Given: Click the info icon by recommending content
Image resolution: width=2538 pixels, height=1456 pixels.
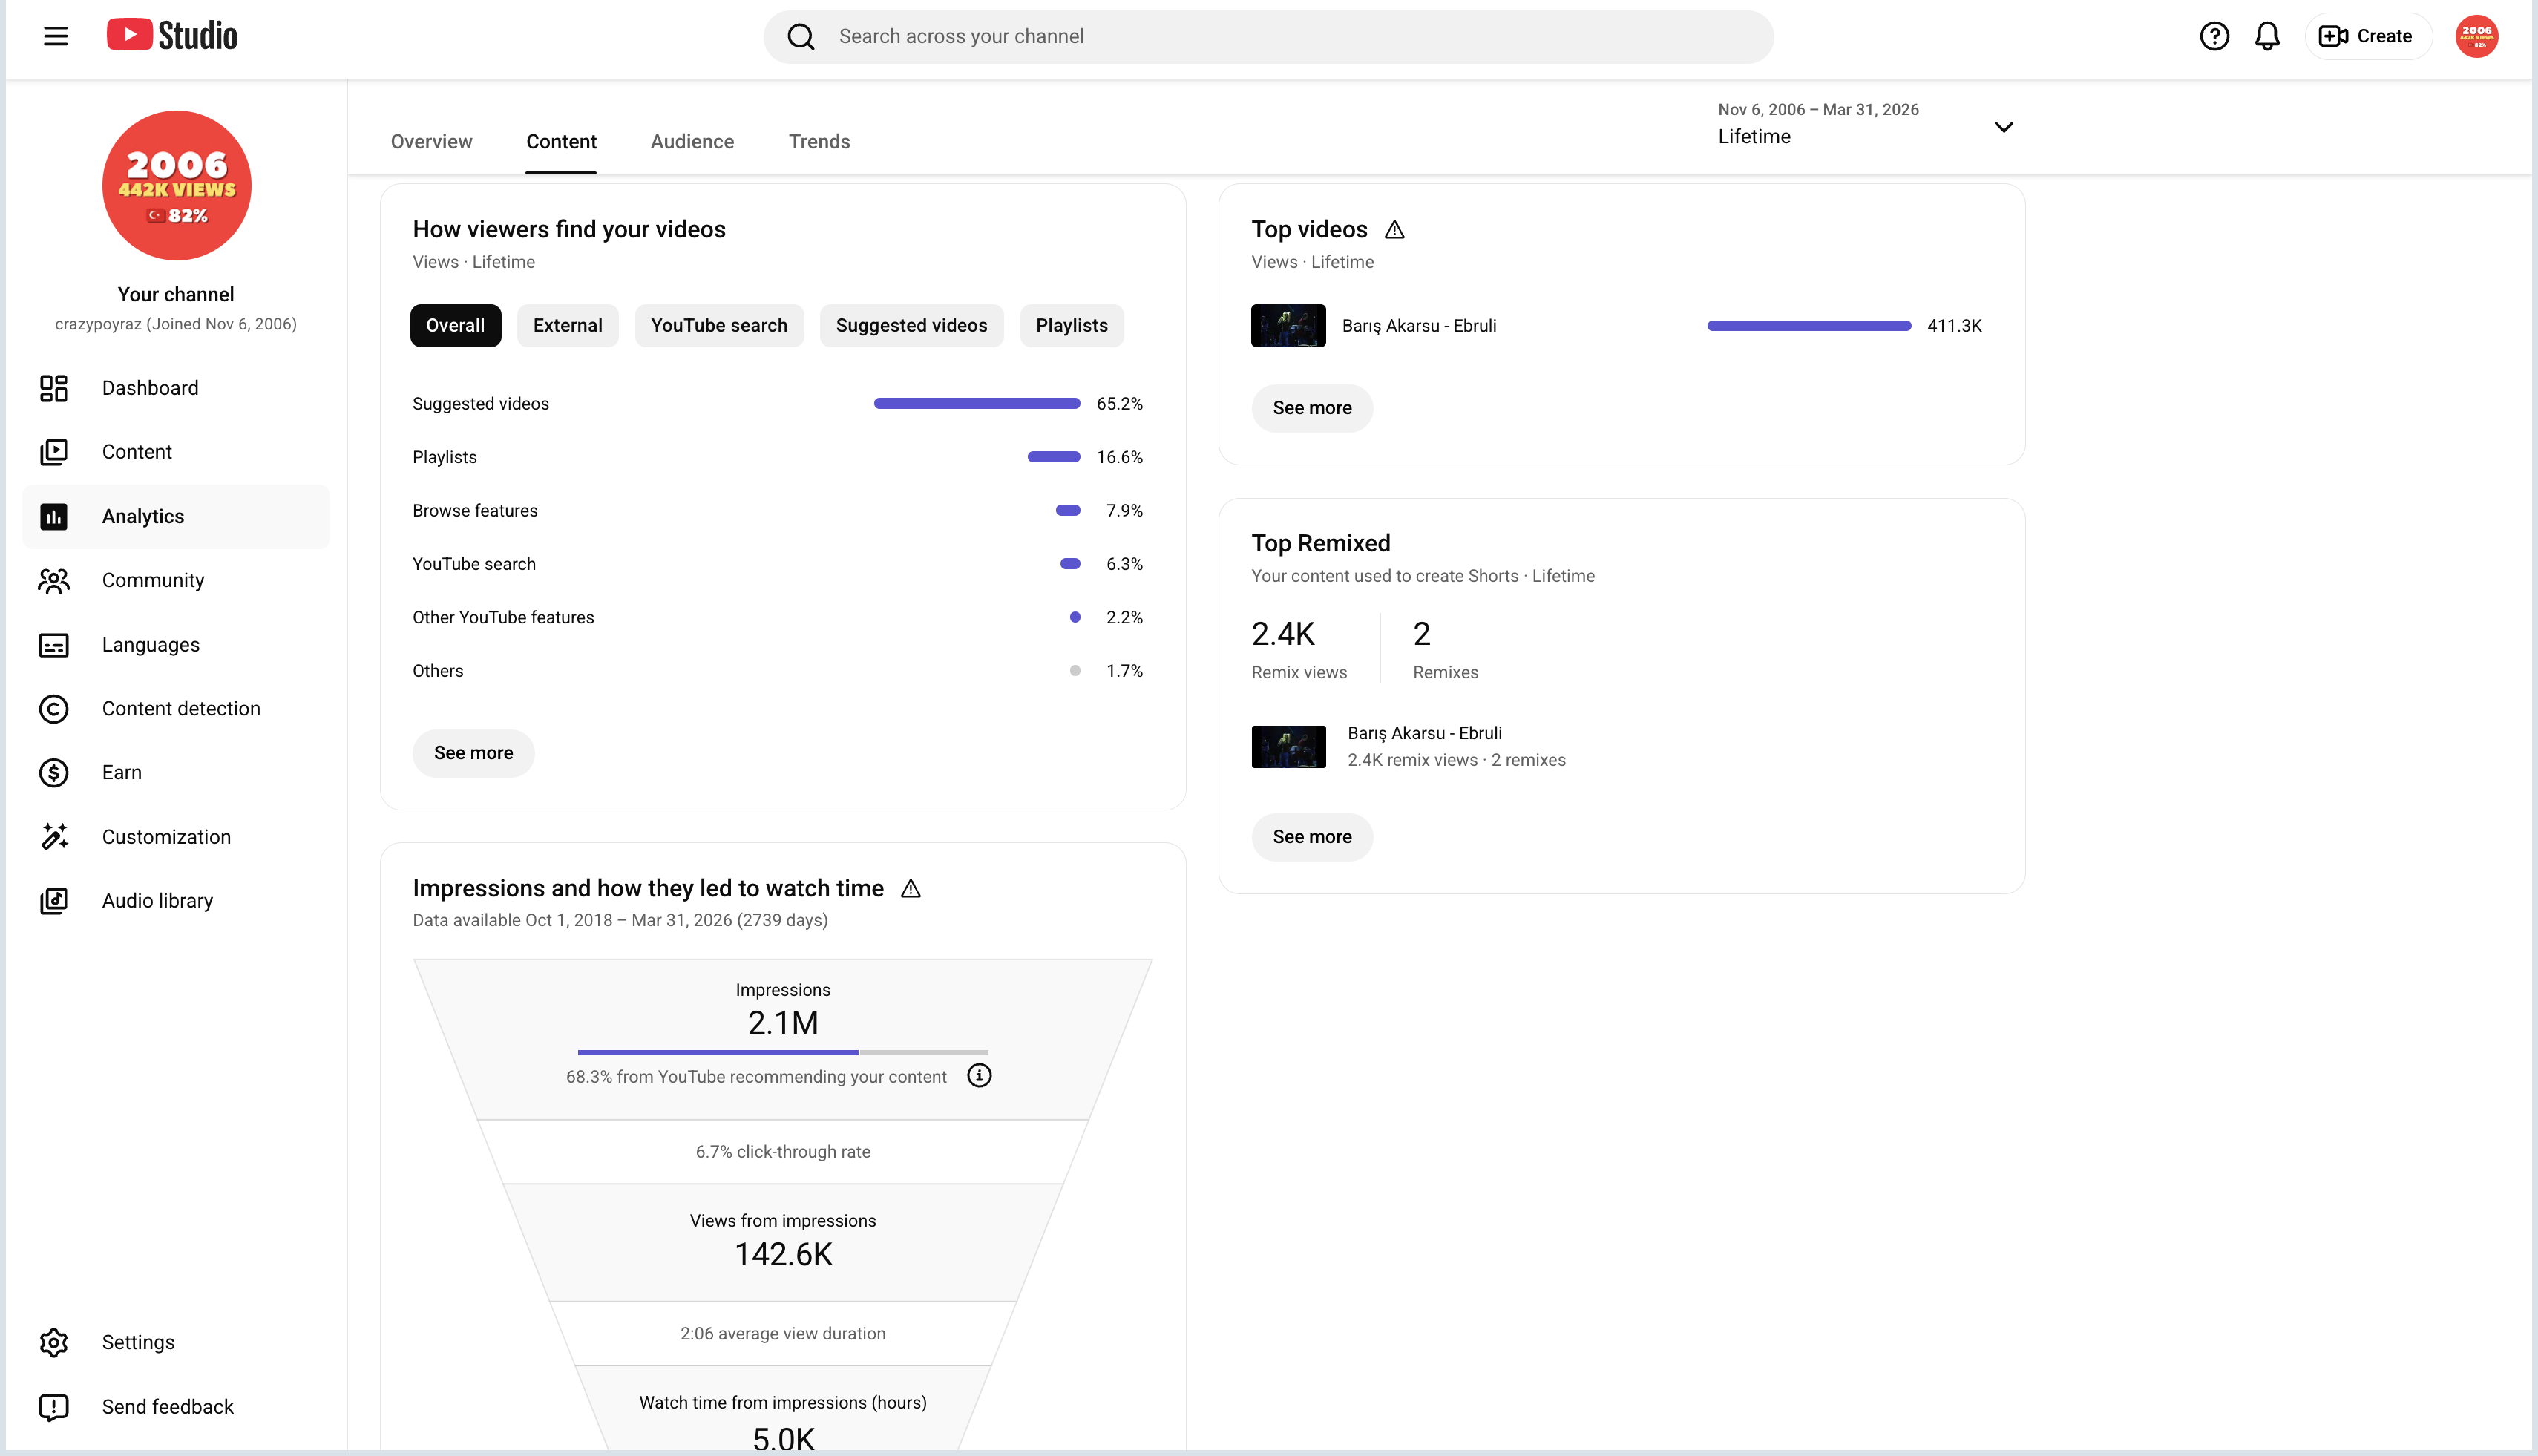Looking at the screenshot, I should coord(979,1076).
